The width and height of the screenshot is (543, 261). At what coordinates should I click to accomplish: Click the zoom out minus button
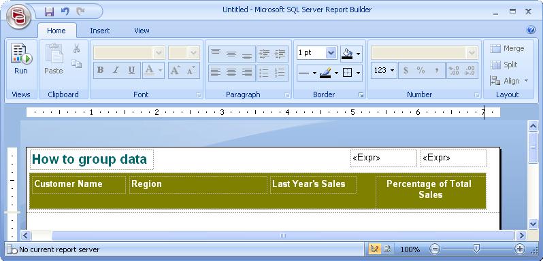click(x=435, y=249)
